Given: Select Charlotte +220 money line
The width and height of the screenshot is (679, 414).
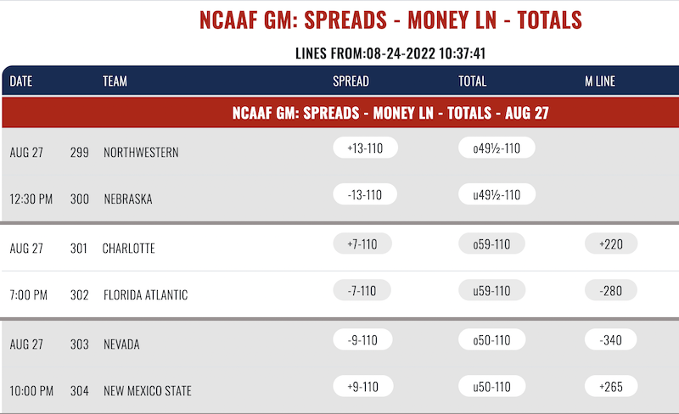Looking at the screenshot, I should coord(611,243).
